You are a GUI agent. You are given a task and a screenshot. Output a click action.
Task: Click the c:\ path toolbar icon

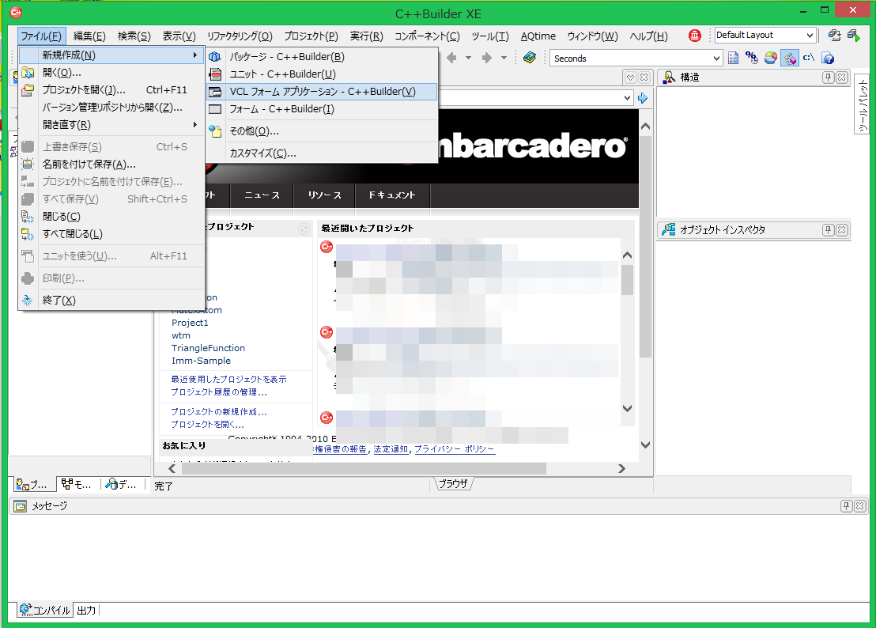(809, 58)
